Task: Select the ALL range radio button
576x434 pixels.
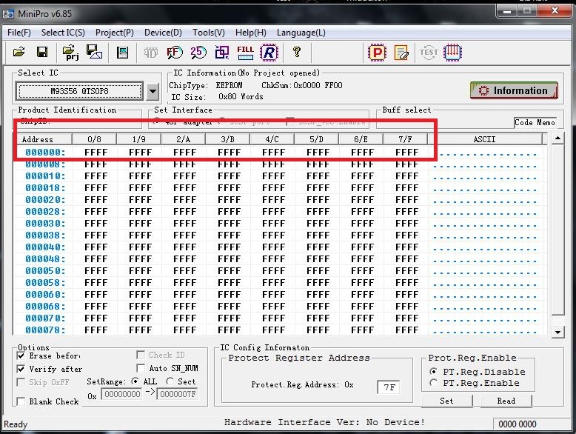Action: pos(135,381)
